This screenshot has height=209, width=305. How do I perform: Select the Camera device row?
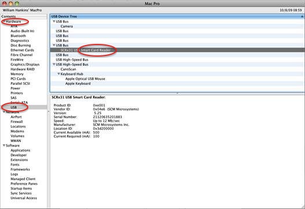[177, 26]
